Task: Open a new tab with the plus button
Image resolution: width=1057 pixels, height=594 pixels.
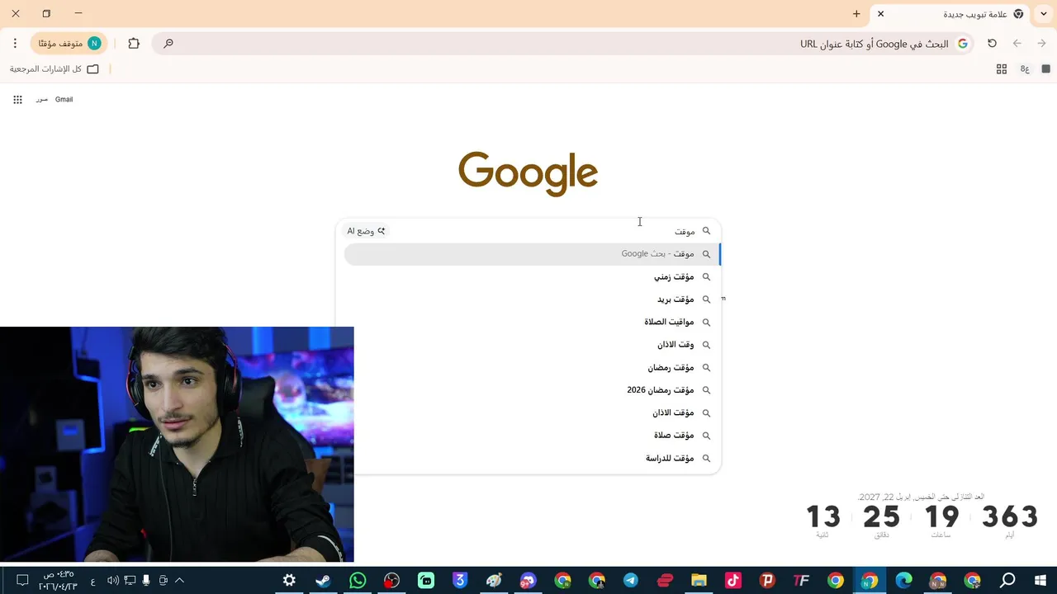Action: pos(856,14)
